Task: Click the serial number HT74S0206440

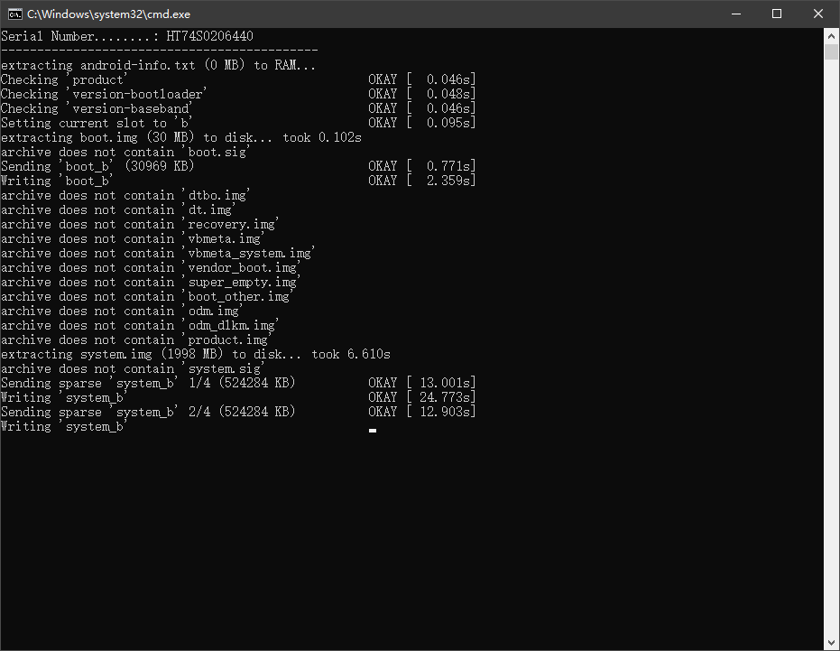Action: click(209, 36)
